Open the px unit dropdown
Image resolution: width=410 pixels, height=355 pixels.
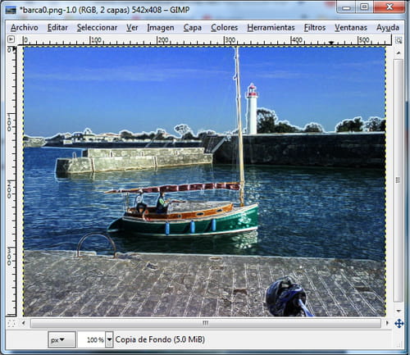pyautogui.click(x=61, y=339)
